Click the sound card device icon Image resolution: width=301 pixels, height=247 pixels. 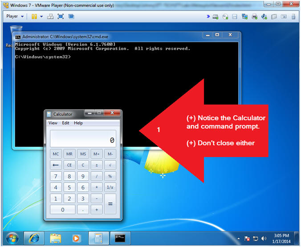pyautogui.click(x=264, y=17)
